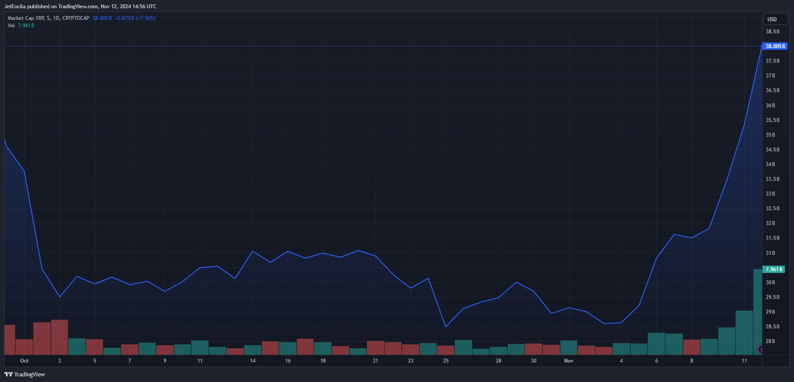Click the Oct label on the time axis

pos(24,361)
